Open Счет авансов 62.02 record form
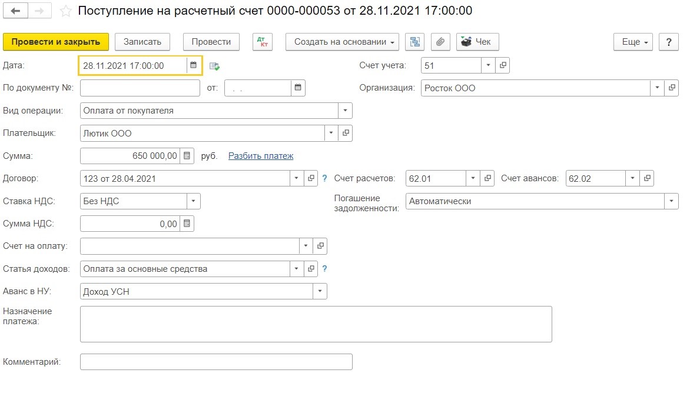The height and width of the screenshot is (403, 690). click(x=647, y=178)
